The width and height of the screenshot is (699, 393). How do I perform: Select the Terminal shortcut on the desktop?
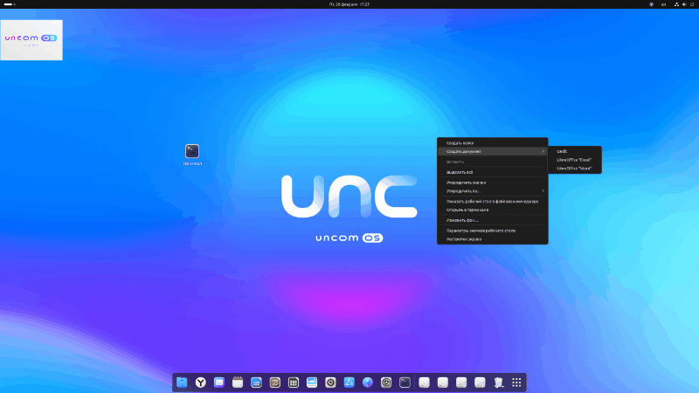(192, 155)
